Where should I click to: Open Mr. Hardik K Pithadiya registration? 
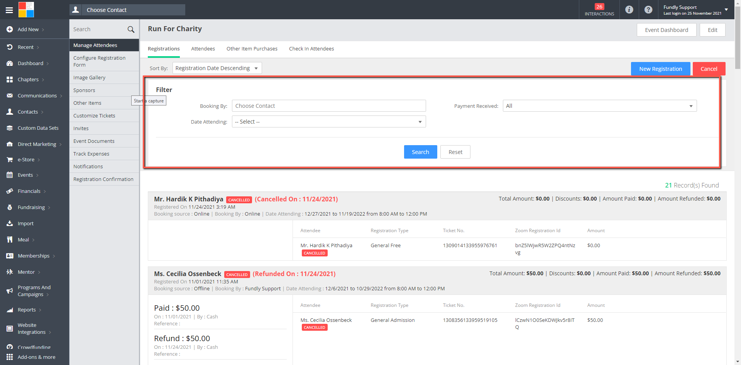tap(189, 199)
